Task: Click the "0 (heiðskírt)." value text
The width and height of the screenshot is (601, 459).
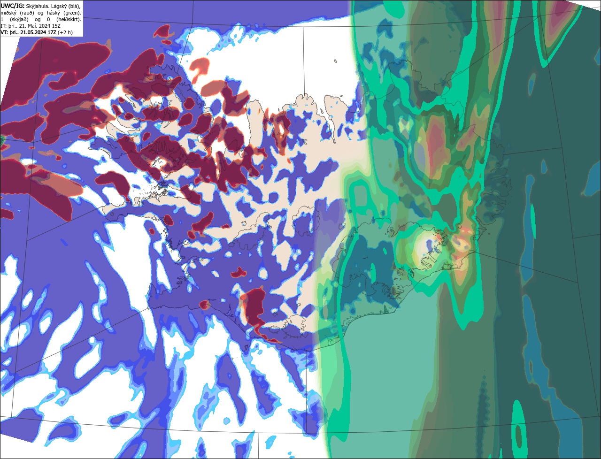Action: 64,20
